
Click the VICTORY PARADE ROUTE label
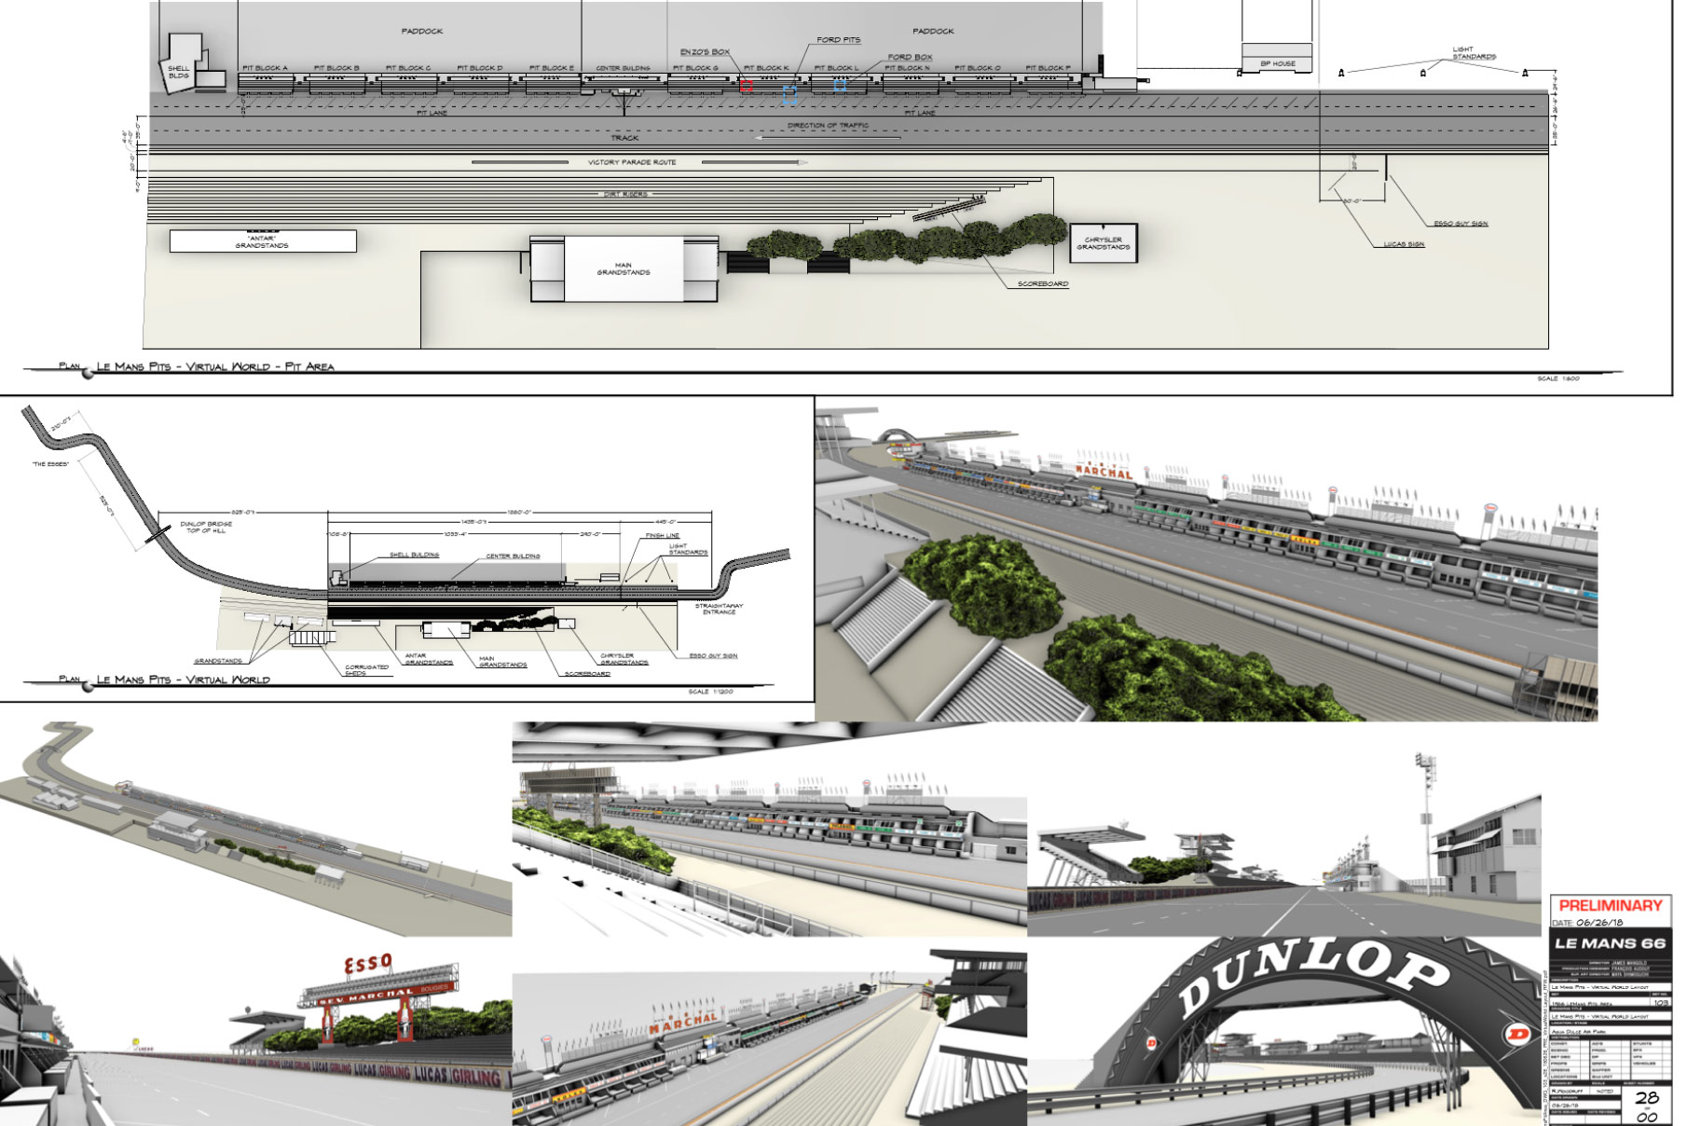coord(632,162)
